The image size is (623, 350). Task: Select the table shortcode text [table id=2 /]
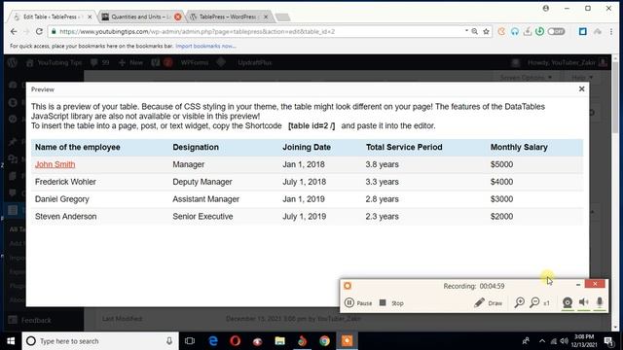311,125
